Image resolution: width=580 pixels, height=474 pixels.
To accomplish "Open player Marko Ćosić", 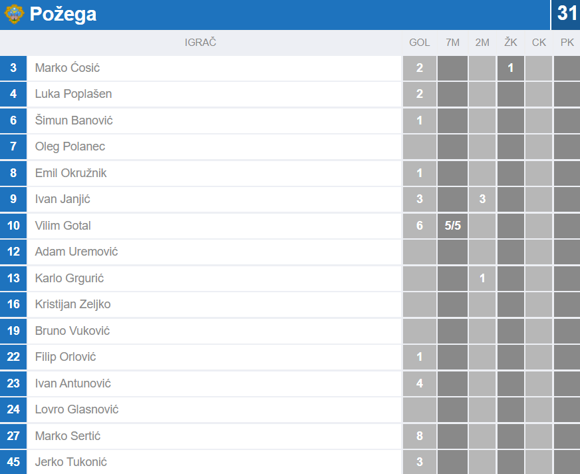I will [67, 68].
